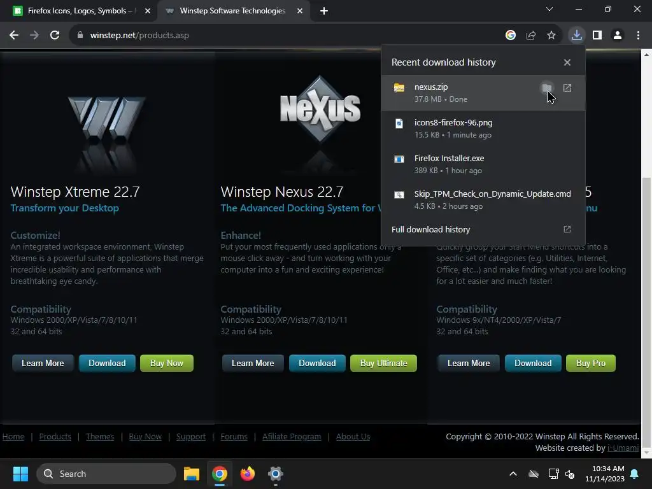Open the Affiliate Program footer link
Image resolution: width=652 pixels, height=489 pixels.
point(292,437)
